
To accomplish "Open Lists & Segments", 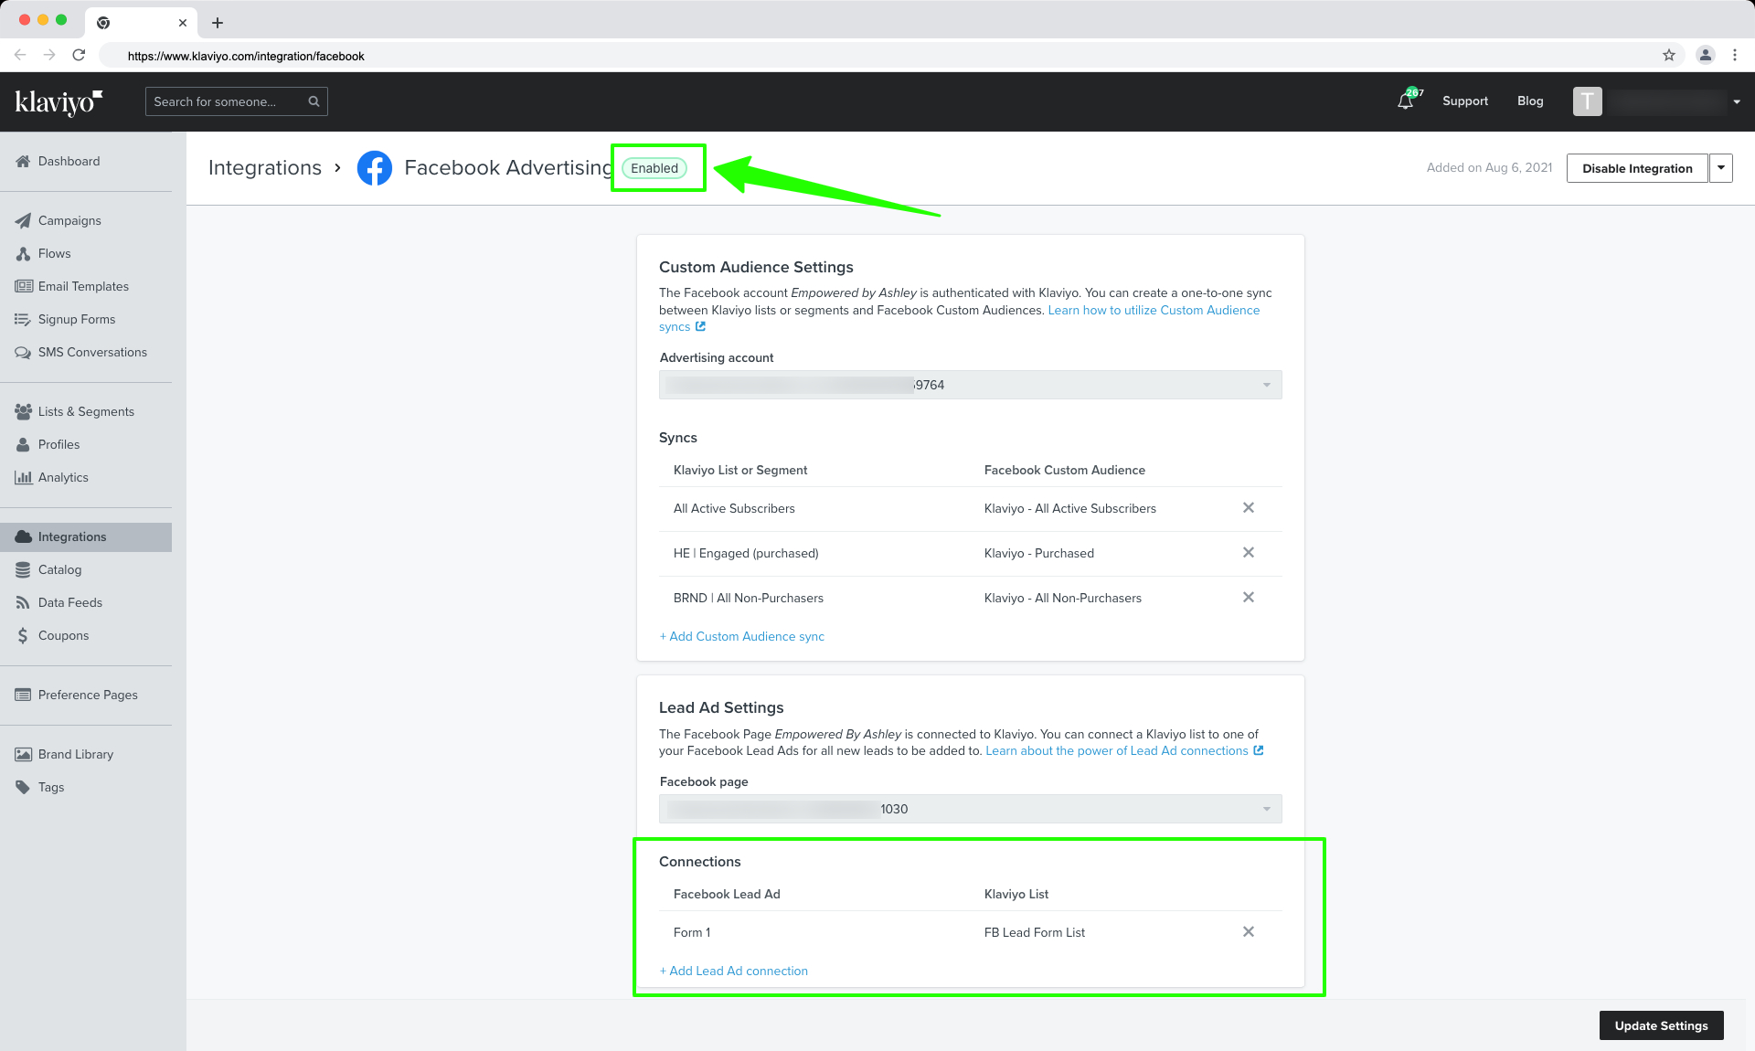I will point(86,411).
